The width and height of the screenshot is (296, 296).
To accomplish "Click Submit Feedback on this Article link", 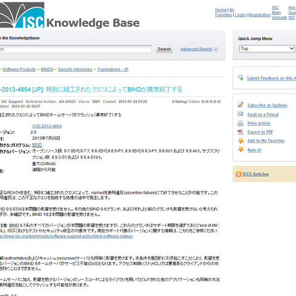I will click(271, 78).
